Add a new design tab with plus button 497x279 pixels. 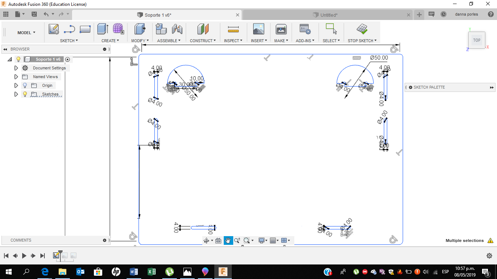419,15
